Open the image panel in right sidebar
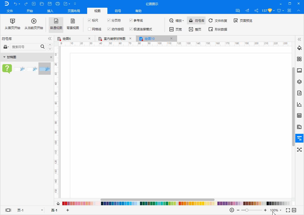This screenshot has width=304, height=215. [299, 70]
